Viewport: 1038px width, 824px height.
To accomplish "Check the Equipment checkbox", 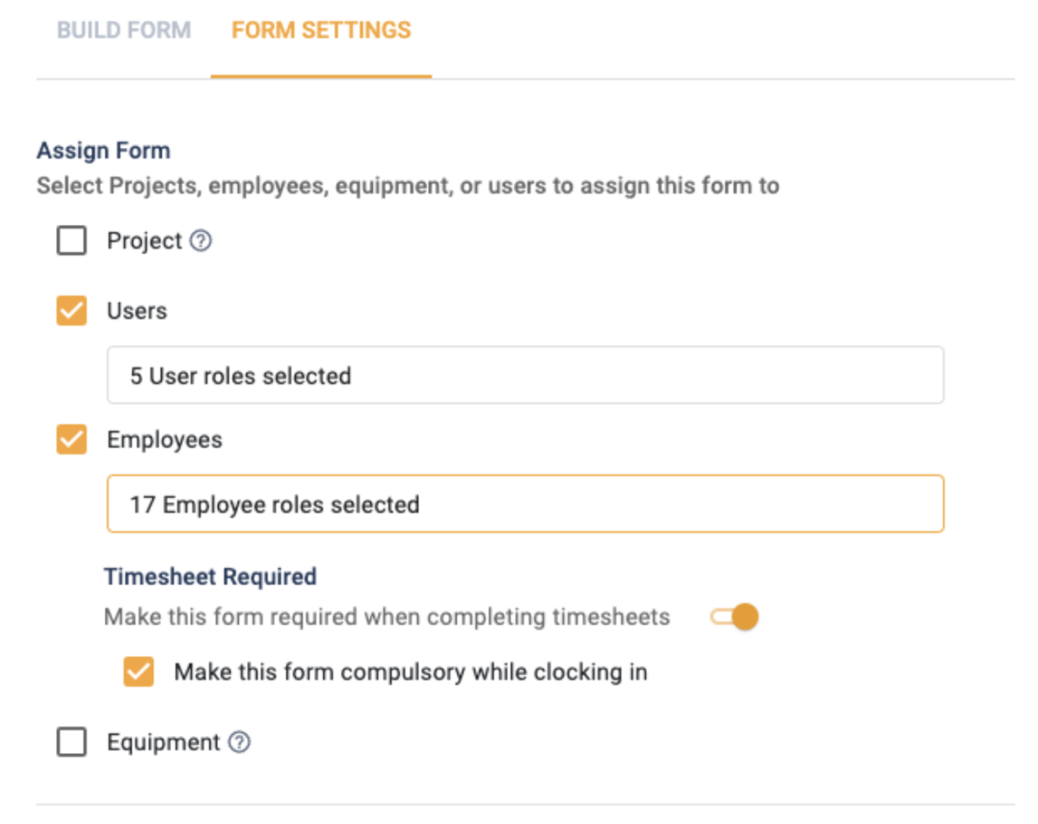I will tap(71, 742).
